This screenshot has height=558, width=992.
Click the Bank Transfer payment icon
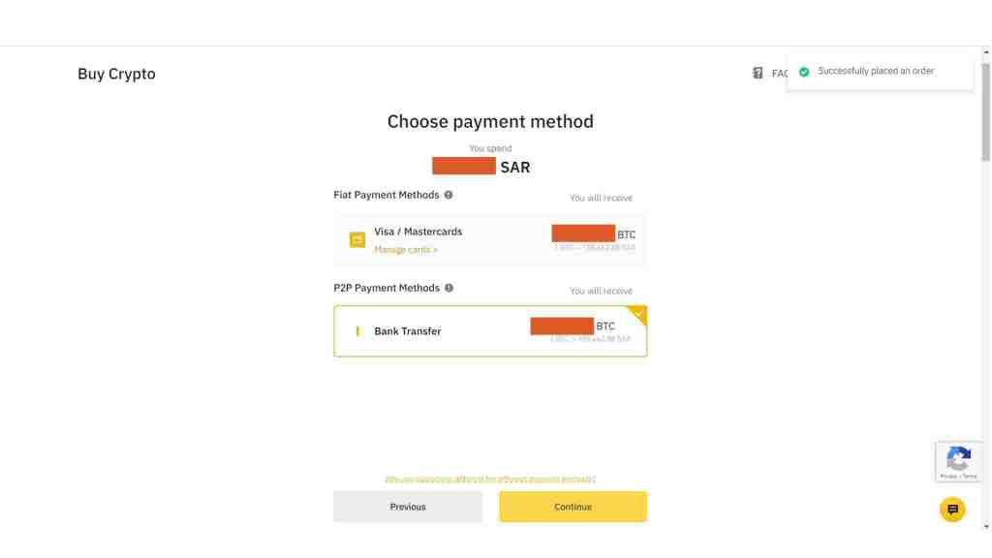click(358, 330)
